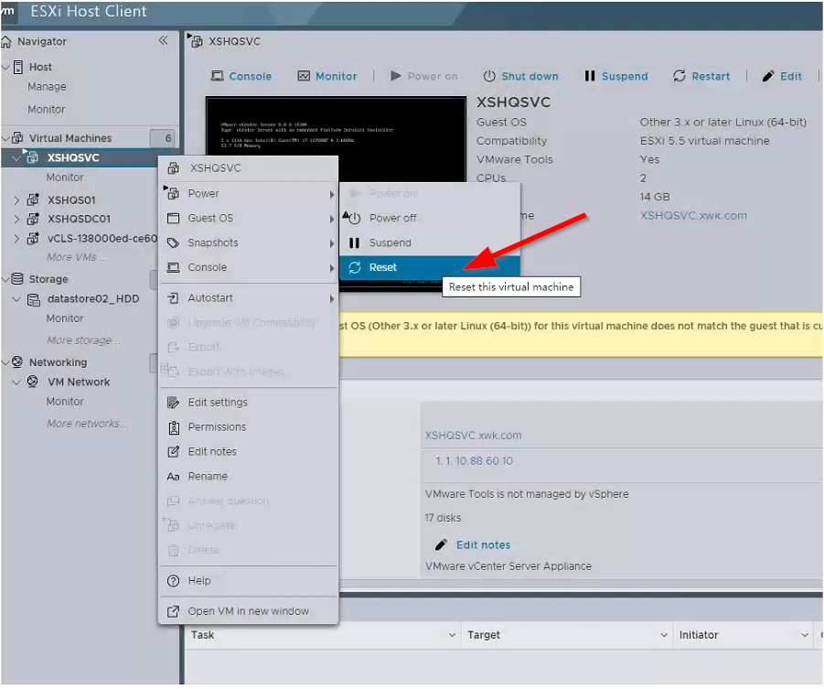Viewport: 824px width, 689px height.
Task: Expand the XSHQSDC01 tree node
Action: click(16, 219)
